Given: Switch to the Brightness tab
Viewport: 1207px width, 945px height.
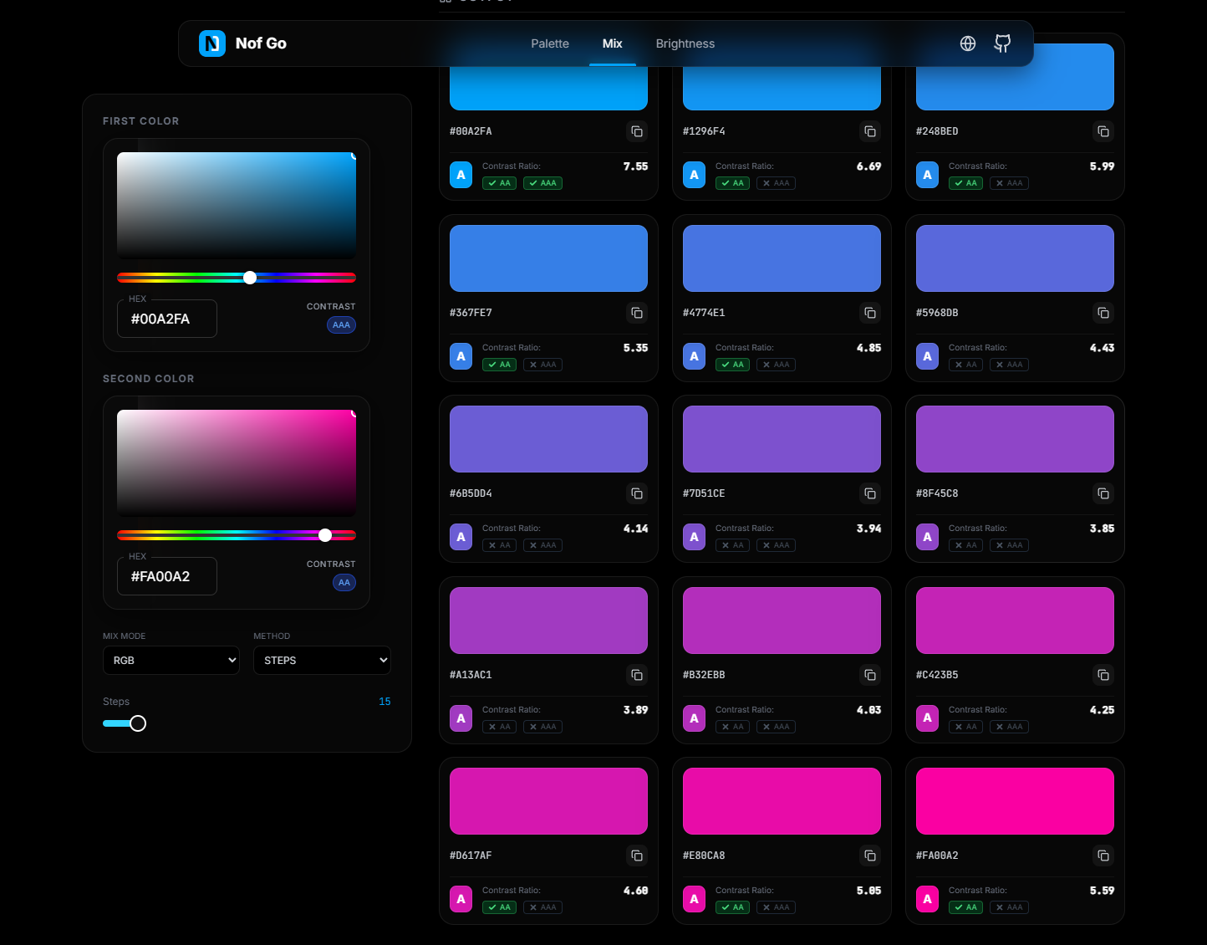Looking at the screenshot, I should point(685,43).
